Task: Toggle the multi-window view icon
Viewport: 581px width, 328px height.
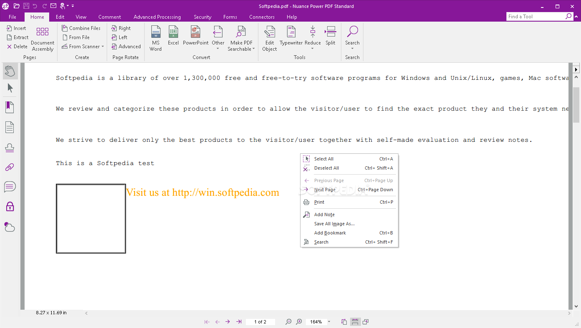Action: pos(366,322)
